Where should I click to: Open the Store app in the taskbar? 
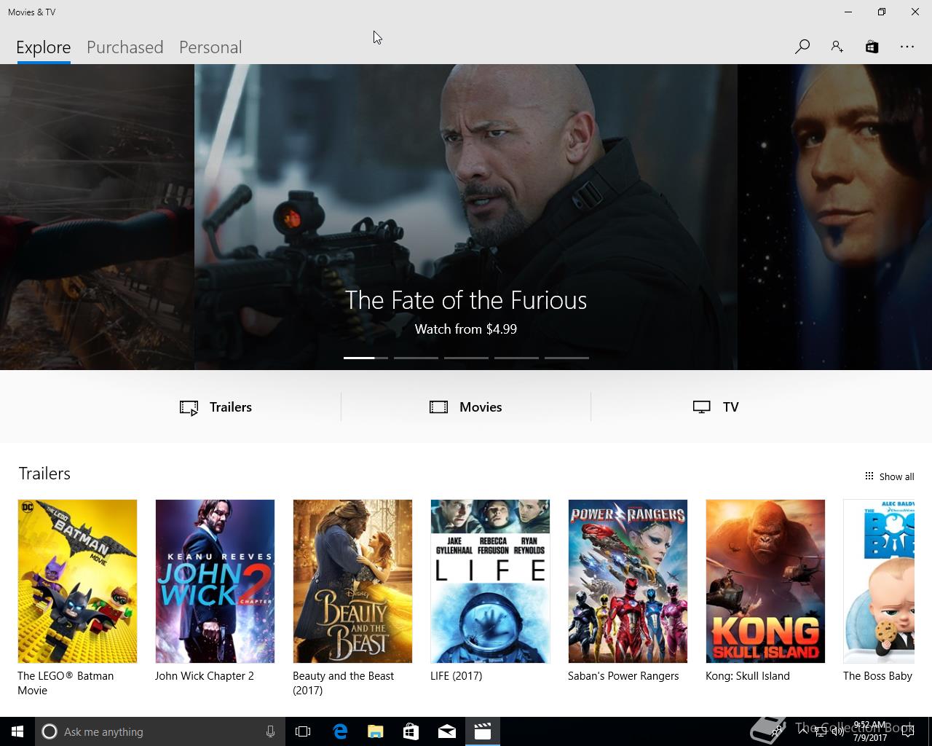point(411,731)
